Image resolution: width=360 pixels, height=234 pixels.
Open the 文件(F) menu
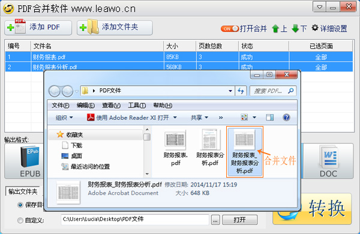60,106
